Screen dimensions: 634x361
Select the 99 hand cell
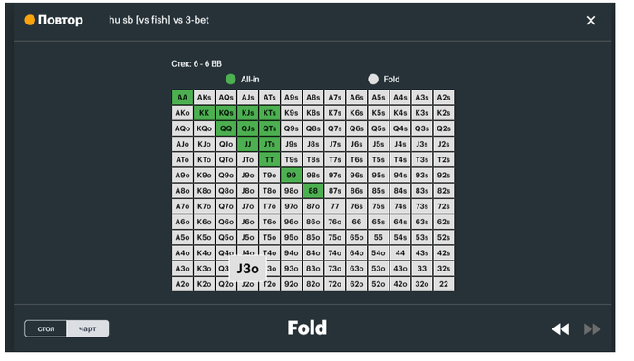click(x=291, y=176)
